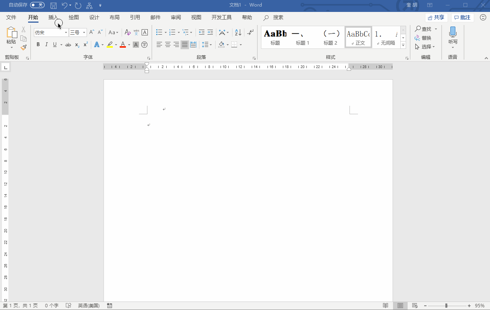
Task: Apply the Heading 1 style
Action: pyautogui.click(x=303, y=37)
